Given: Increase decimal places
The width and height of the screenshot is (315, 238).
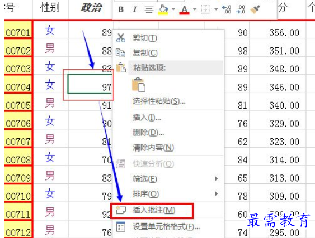Looking at the screenshot, I should 227,9.
